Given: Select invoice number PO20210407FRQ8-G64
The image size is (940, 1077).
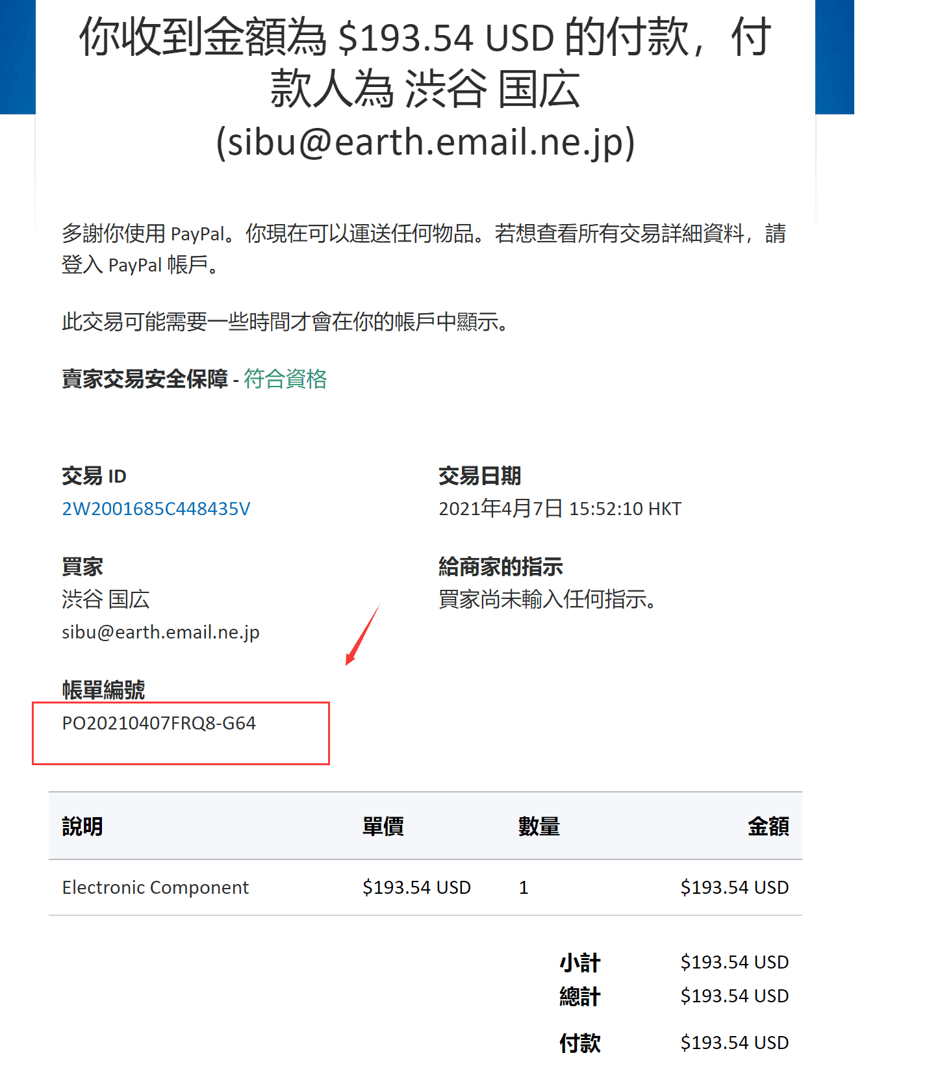Looking at the screenshot, I should pyautogui.click(x=159, y=723).
